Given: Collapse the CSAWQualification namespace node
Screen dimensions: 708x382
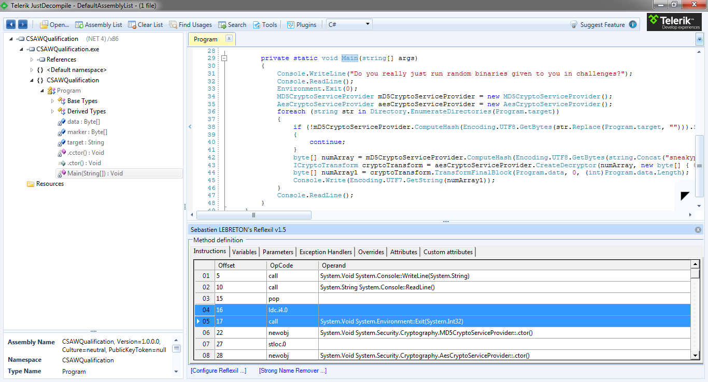Looking at the screenshot, I should click(x=32, y=80).
